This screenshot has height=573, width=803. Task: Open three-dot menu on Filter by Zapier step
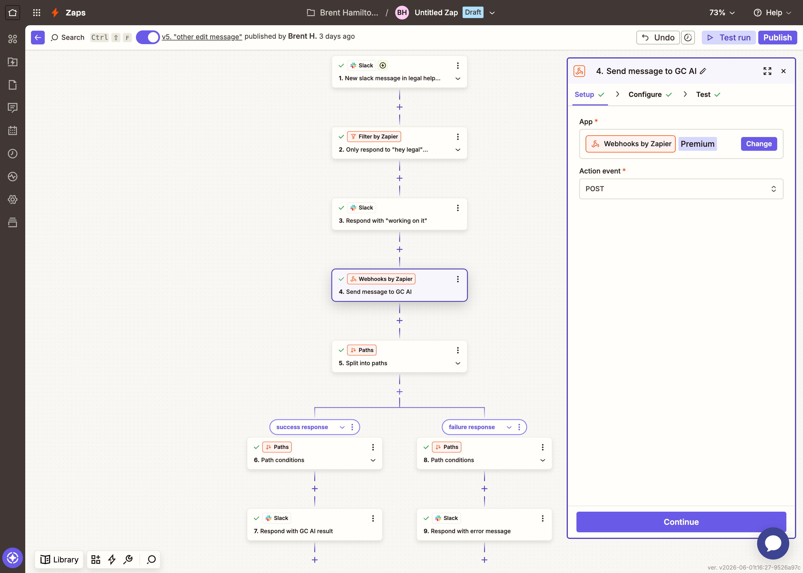[458, 136]
